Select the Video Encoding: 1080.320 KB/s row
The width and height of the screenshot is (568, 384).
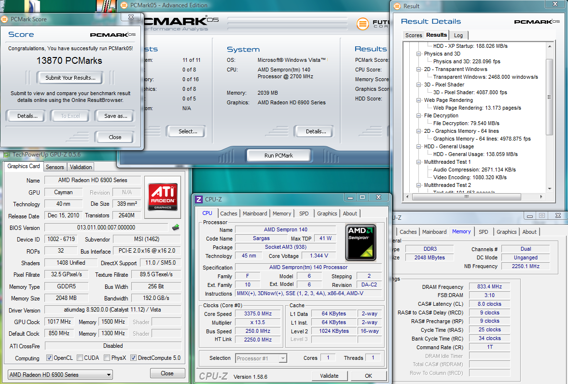click(x=470, y=177)
